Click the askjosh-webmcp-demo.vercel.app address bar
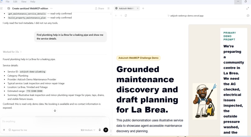 point(187,16)
